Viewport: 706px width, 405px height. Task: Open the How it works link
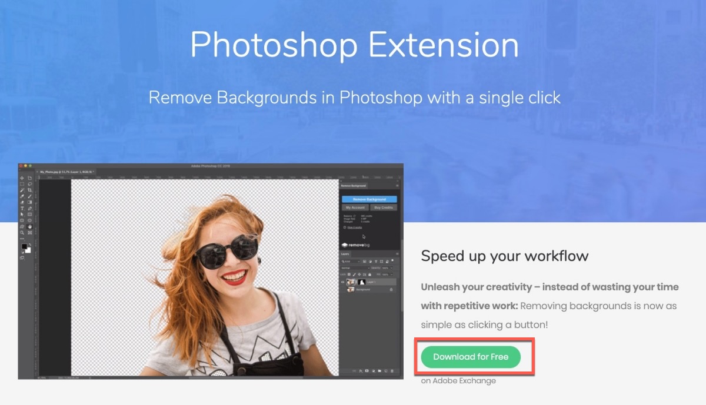(355, 227)
